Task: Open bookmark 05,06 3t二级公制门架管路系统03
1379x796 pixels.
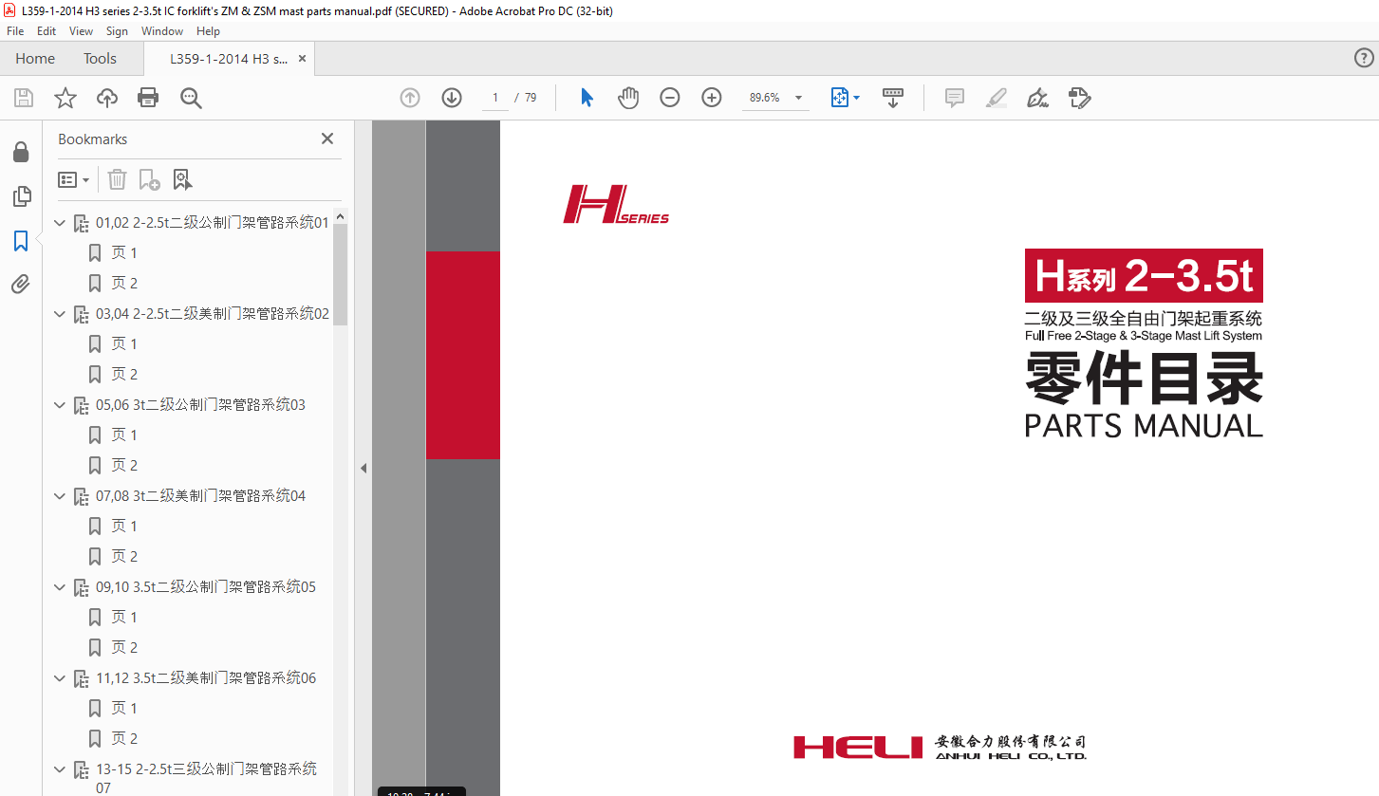Action: click(200, 405)
